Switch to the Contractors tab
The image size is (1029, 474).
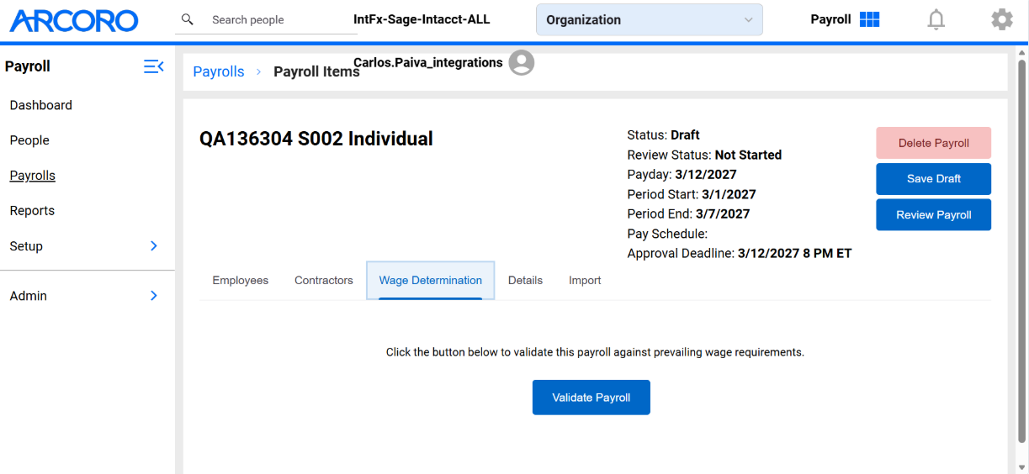click(x=324, y=281)
